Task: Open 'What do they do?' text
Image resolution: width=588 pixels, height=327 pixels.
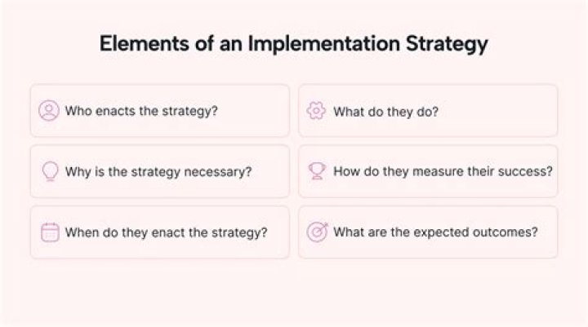Action: [x=385, y=112]
